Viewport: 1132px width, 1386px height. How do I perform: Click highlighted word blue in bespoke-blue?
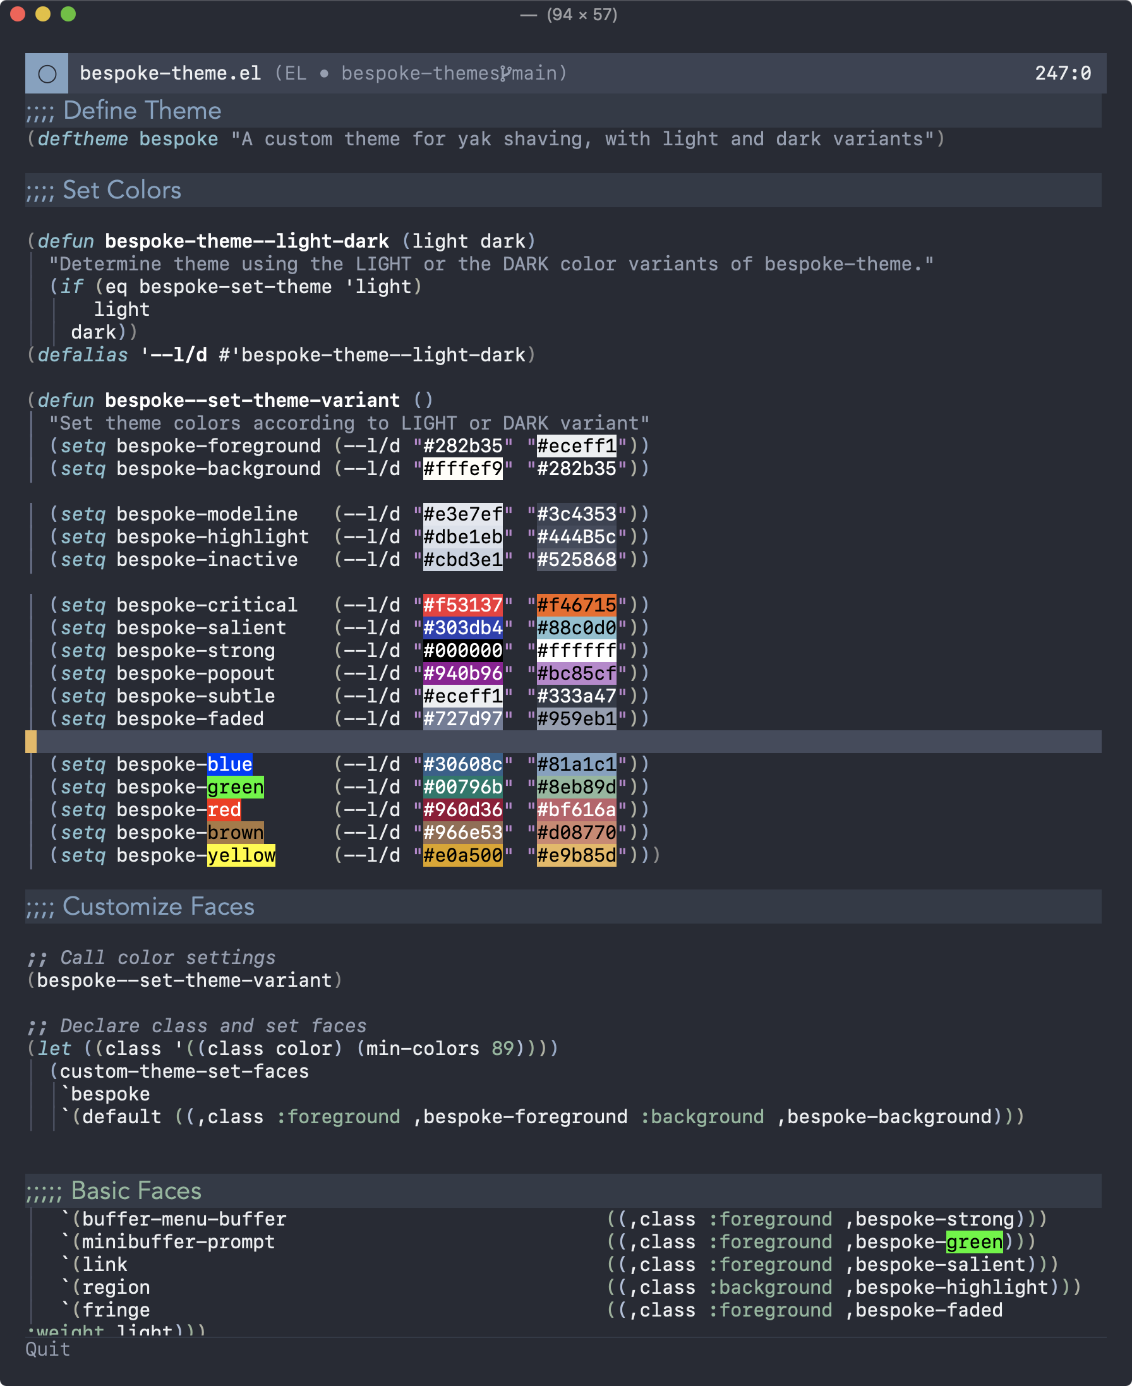229,764
